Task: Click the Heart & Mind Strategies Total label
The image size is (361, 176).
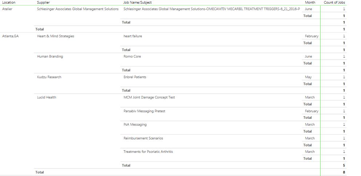Action: tap(126, 50)
